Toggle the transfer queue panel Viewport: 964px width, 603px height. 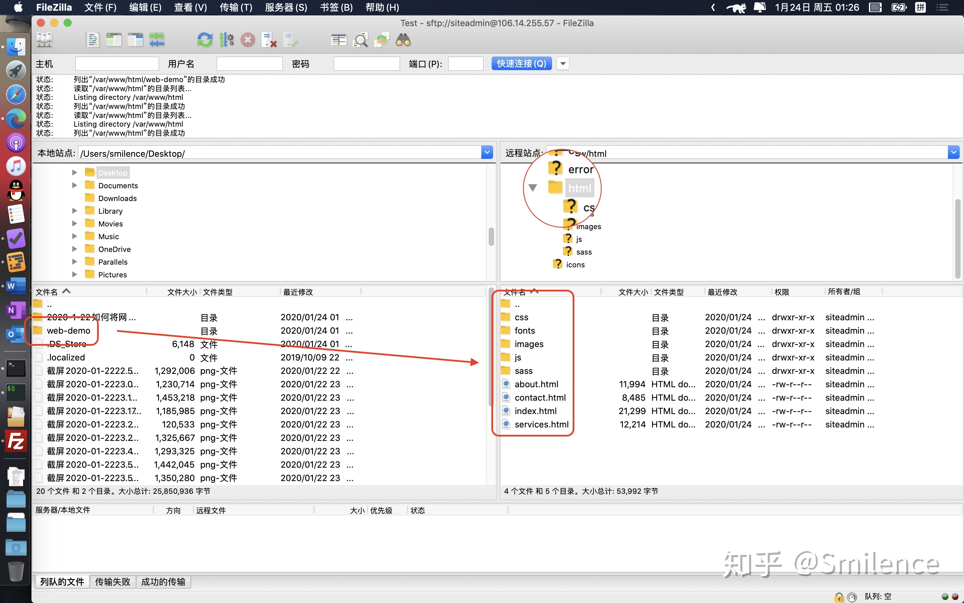coord(157,40)
